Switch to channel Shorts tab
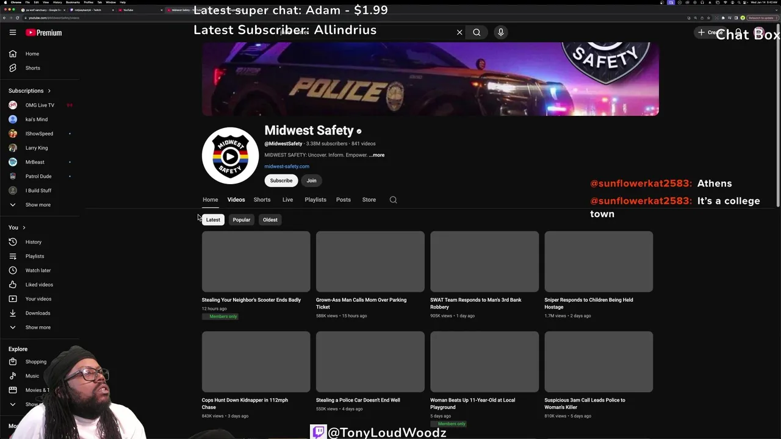 tap(262, 199)
